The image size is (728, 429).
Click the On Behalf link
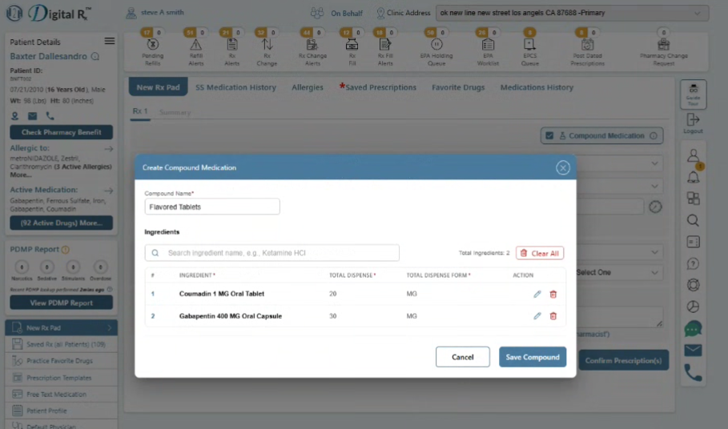346,14
